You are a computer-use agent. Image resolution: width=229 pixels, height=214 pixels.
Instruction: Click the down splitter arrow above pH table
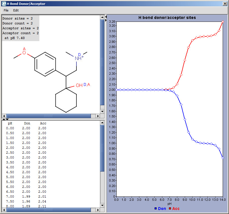[7, 119]
